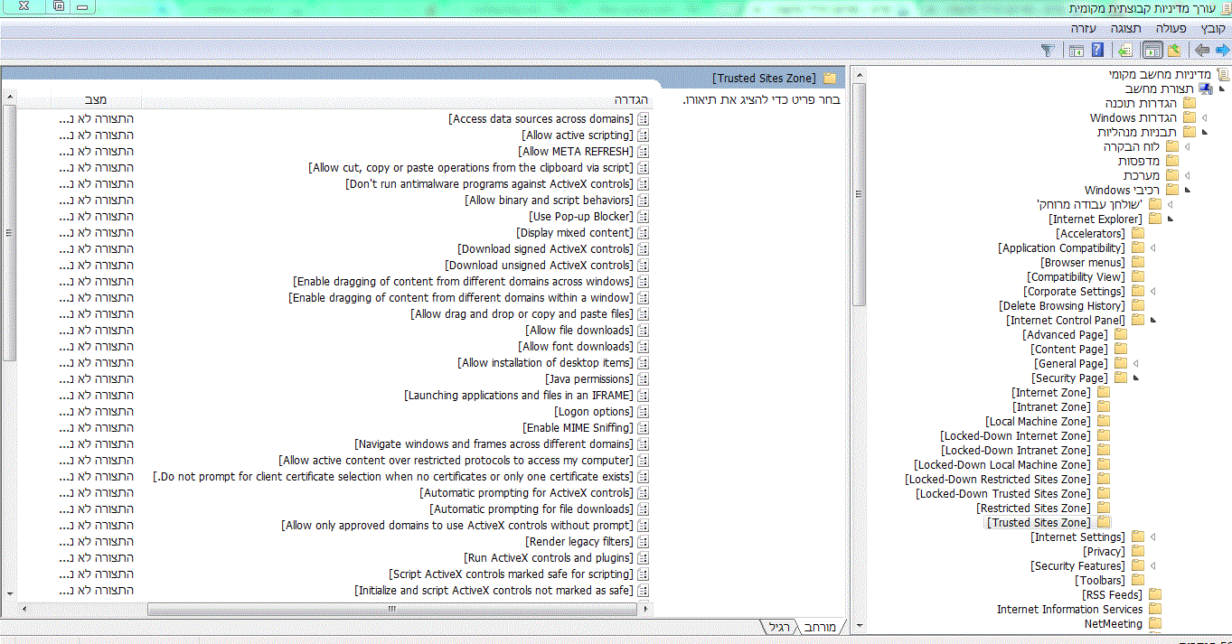1232x644 pixels.
Task: Select the Compatibility View tree item
Action: point(1076,277)
